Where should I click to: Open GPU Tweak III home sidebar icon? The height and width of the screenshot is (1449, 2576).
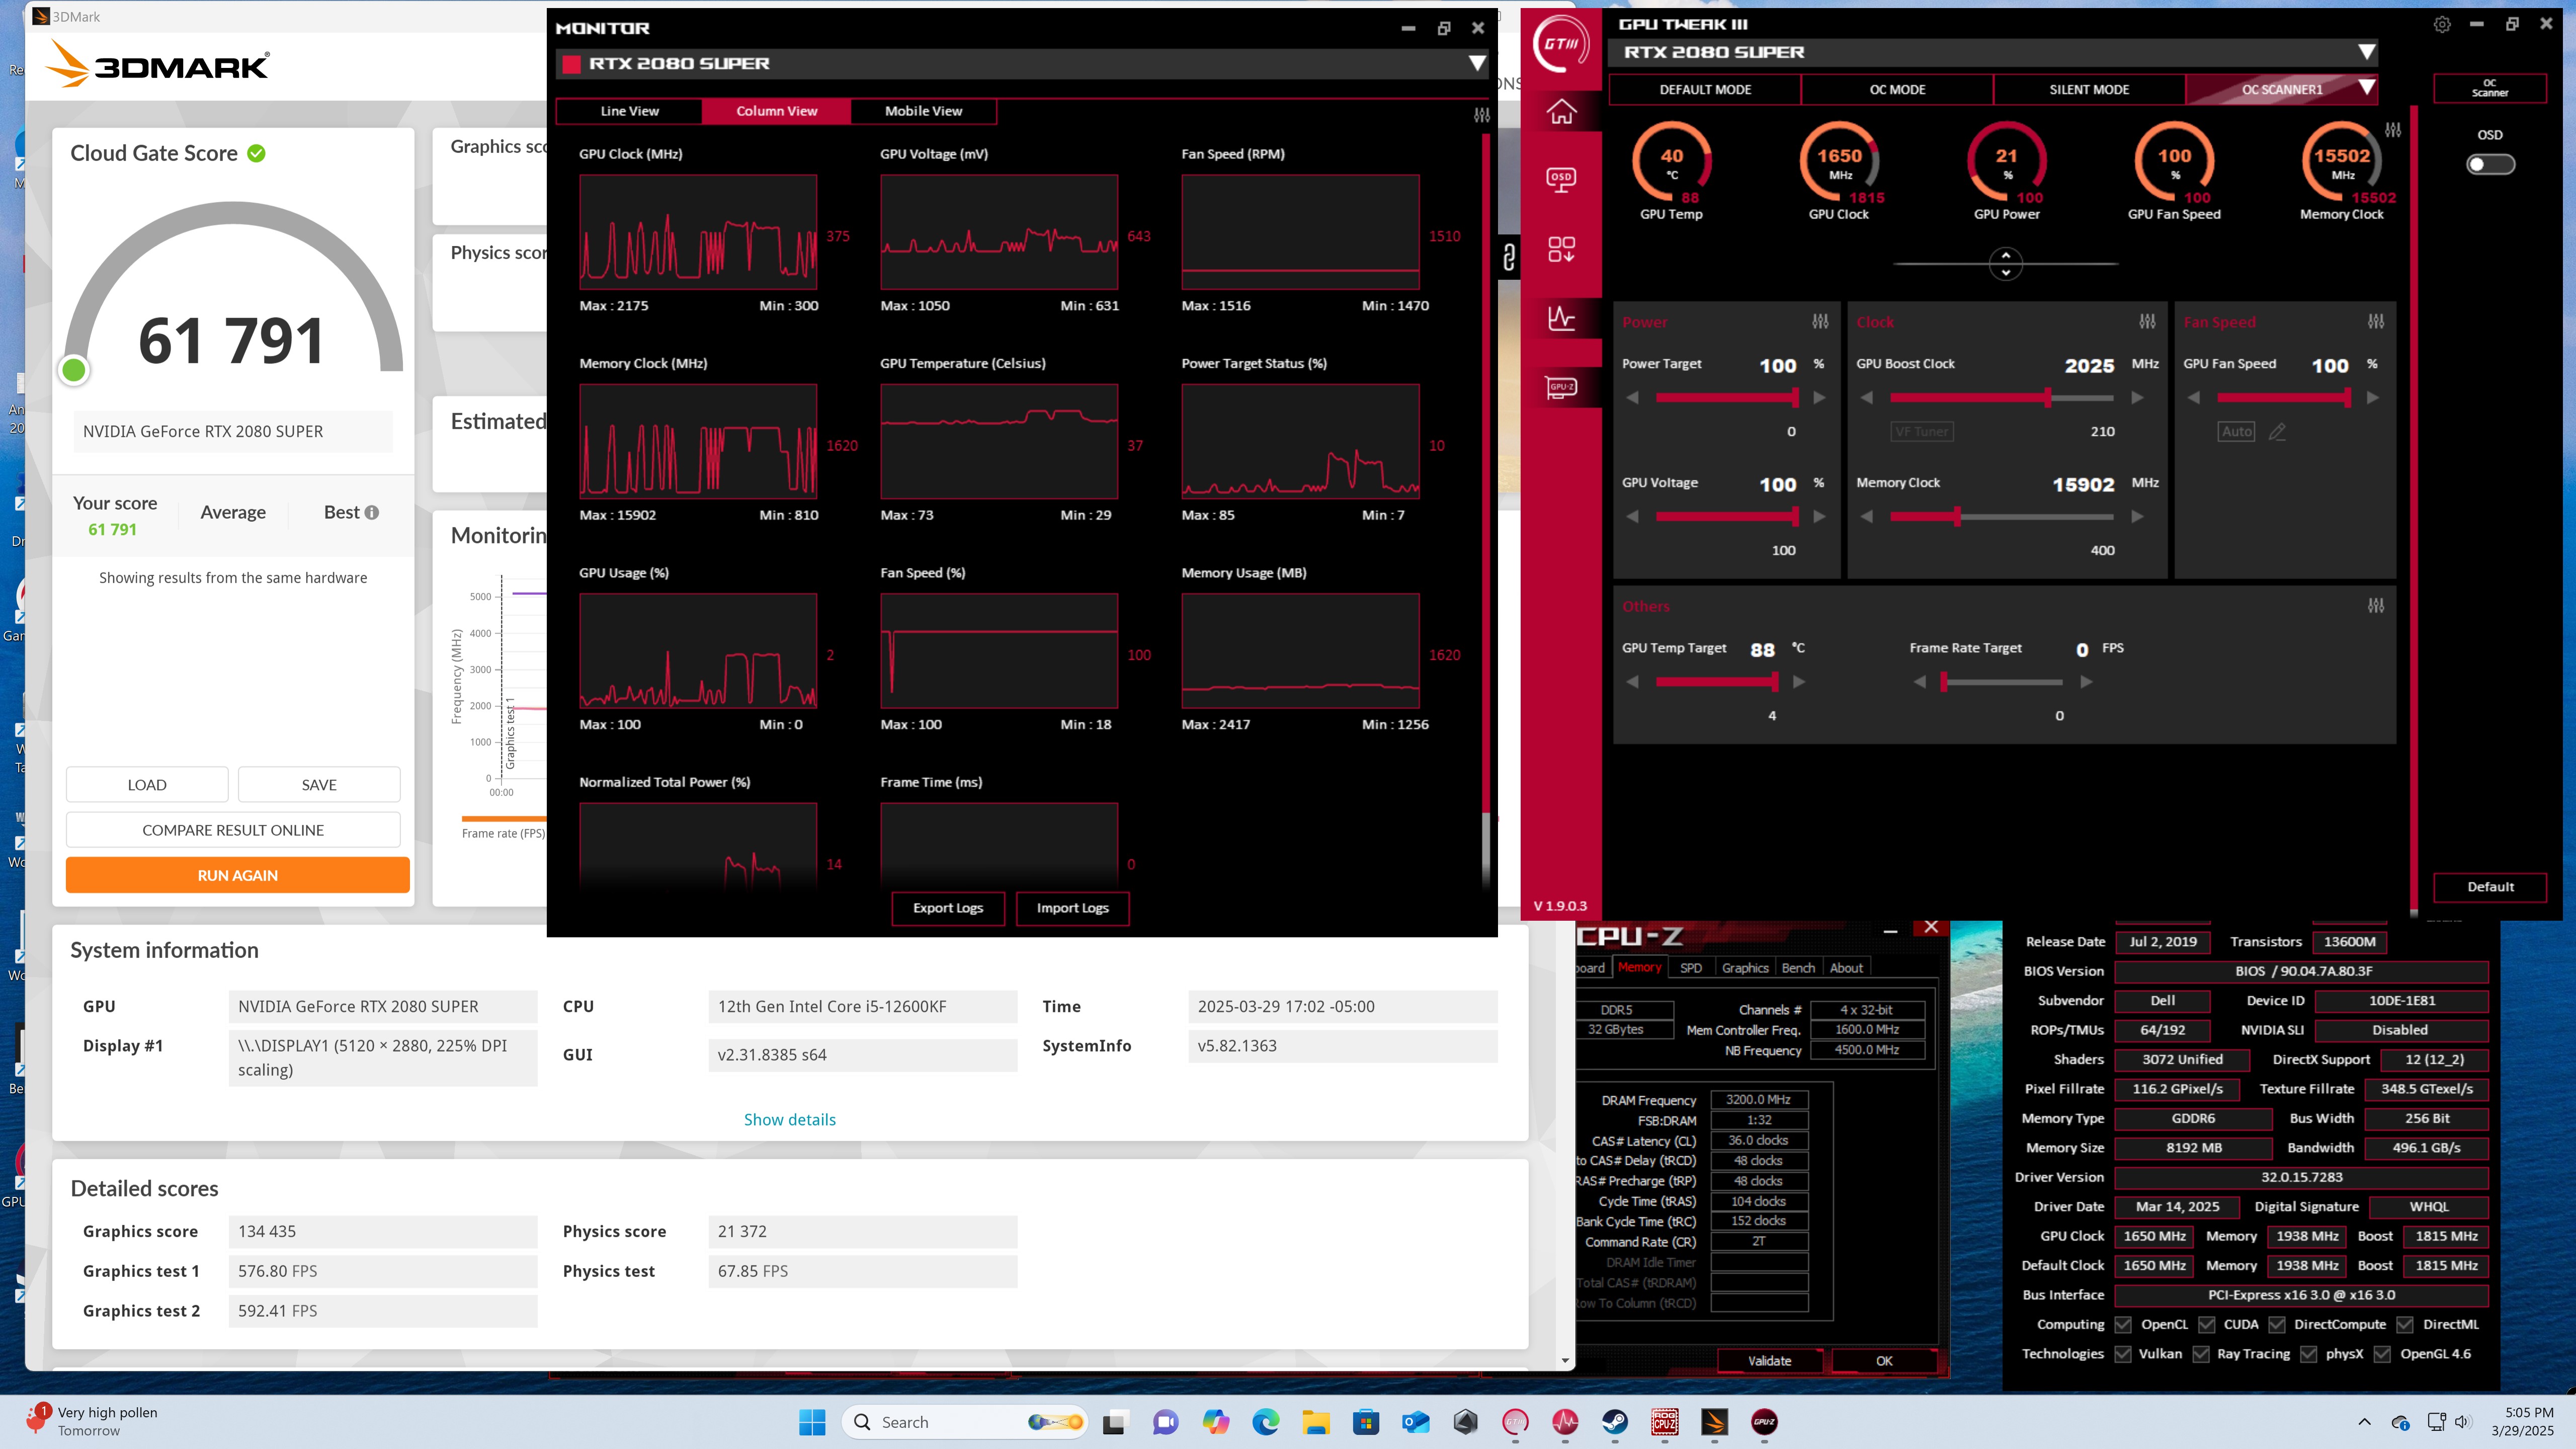1561,112
